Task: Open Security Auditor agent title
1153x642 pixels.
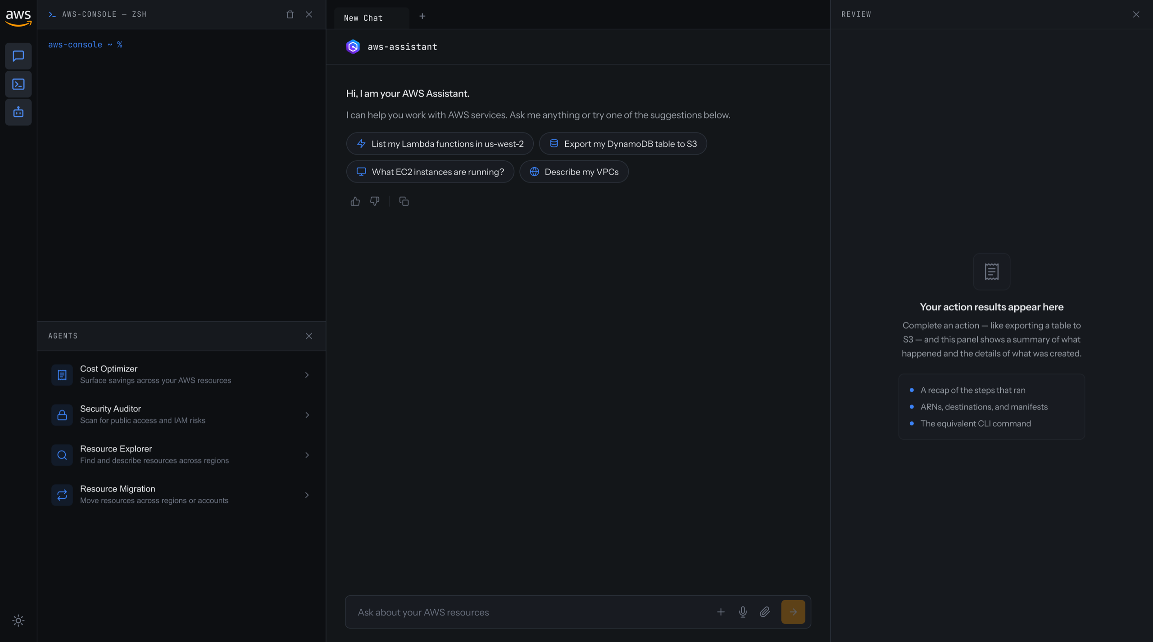Action: coord(110,409)
